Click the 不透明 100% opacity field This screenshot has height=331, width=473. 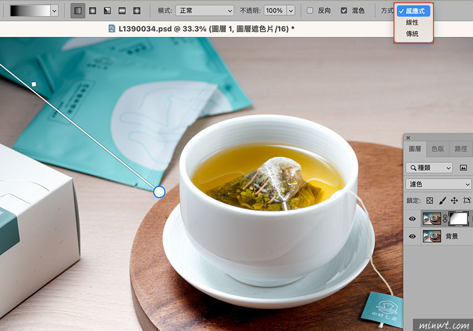[x=275, y=11]
